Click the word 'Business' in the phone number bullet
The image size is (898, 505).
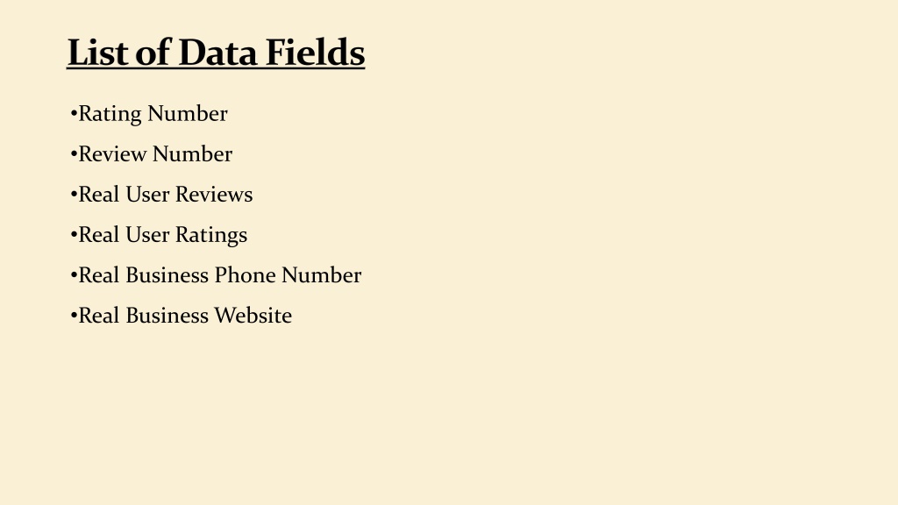click(167, 275)
